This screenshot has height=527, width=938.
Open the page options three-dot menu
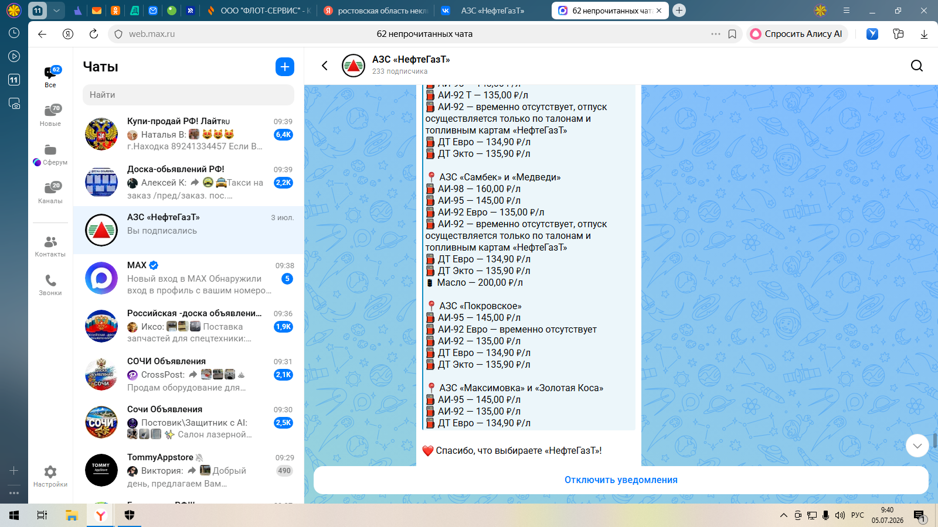click(x=716, y=34)
